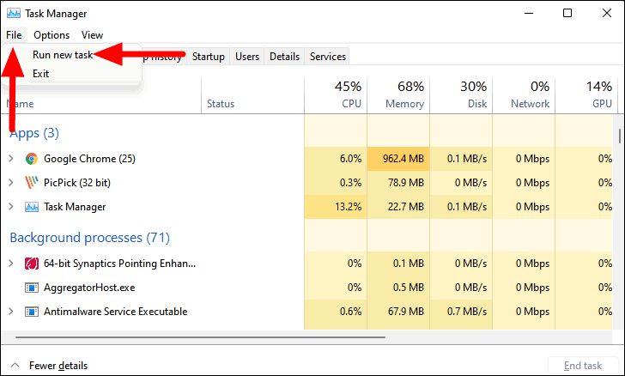This screenshot has height=376, width=625.
Task: Click Antimalware's 0.7 MB/s disk cell
Action: click(461, 312)
